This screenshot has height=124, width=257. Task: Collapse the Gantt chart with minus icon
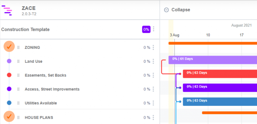[x=166, y=10]
